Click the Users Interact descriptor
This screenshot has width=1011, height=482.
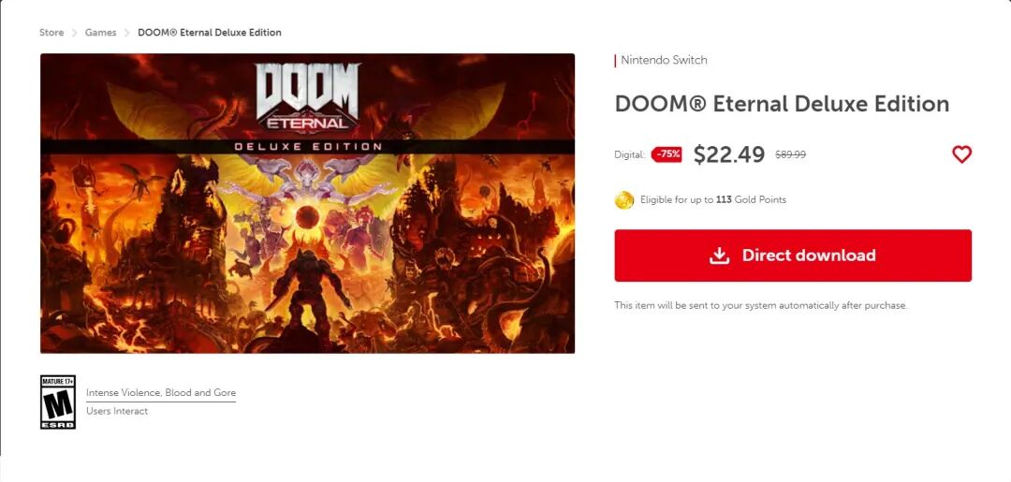coord(117,411)
